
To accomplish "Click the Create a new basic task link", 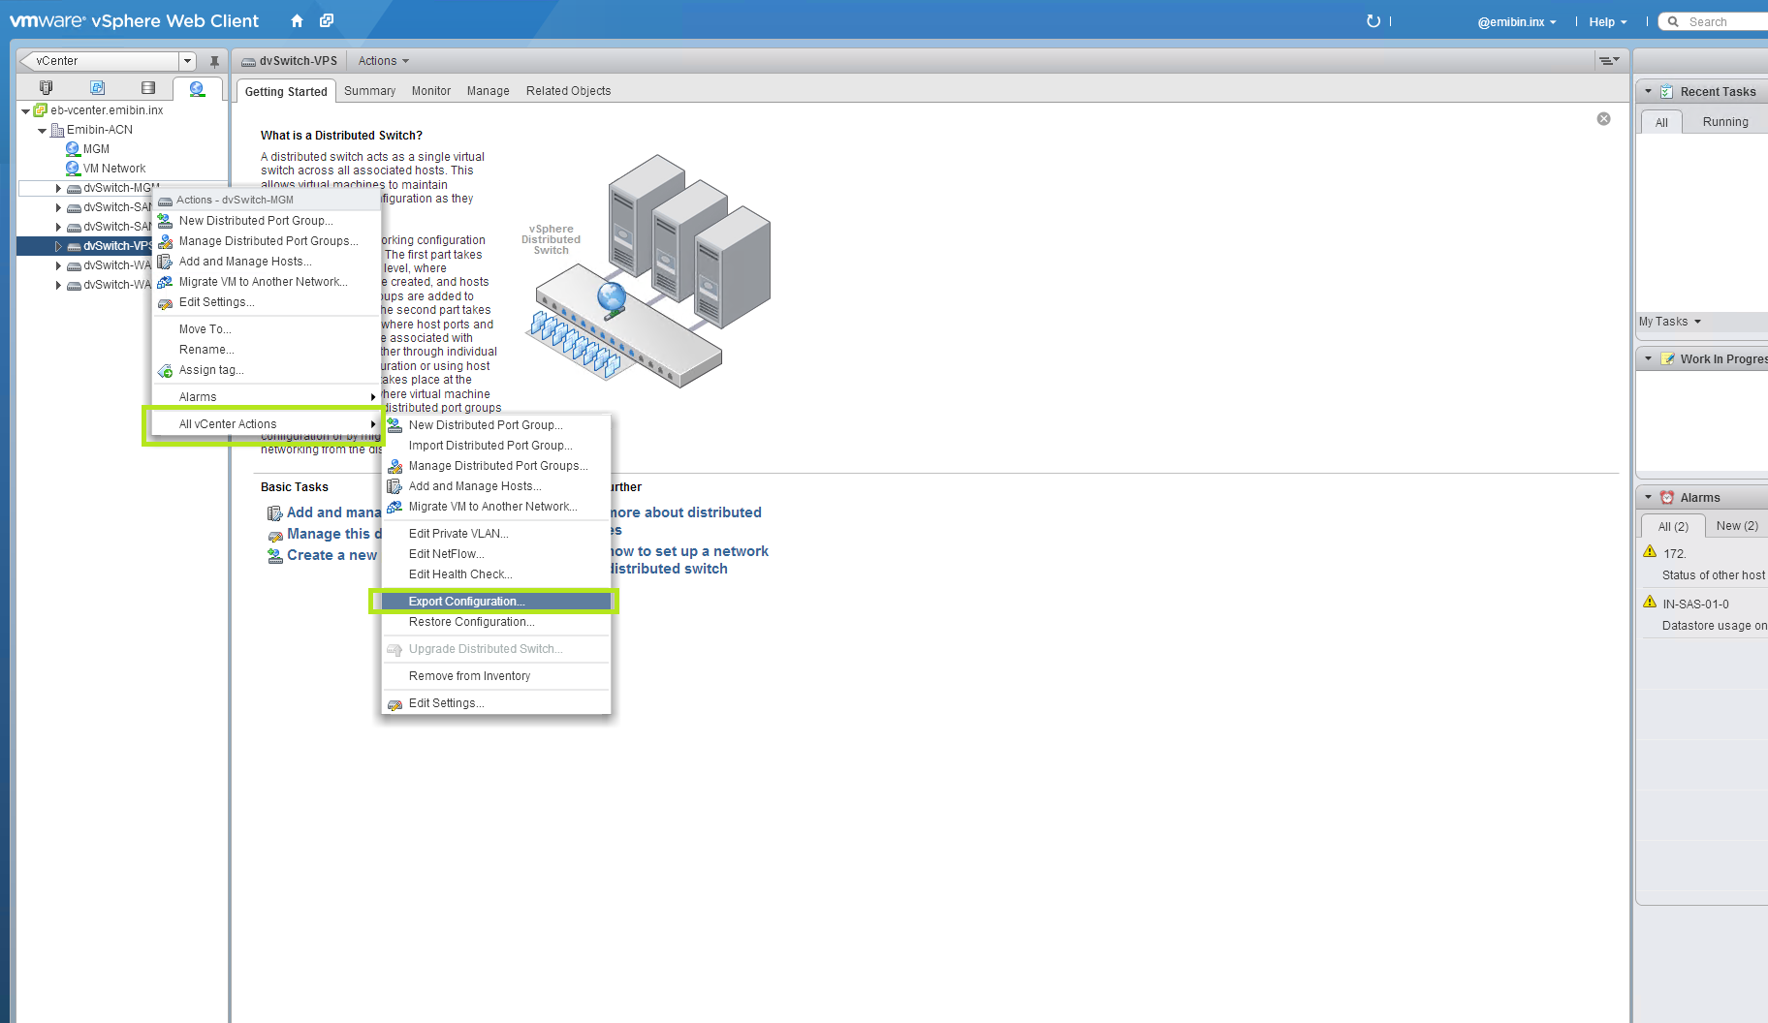I will [331, 555].
